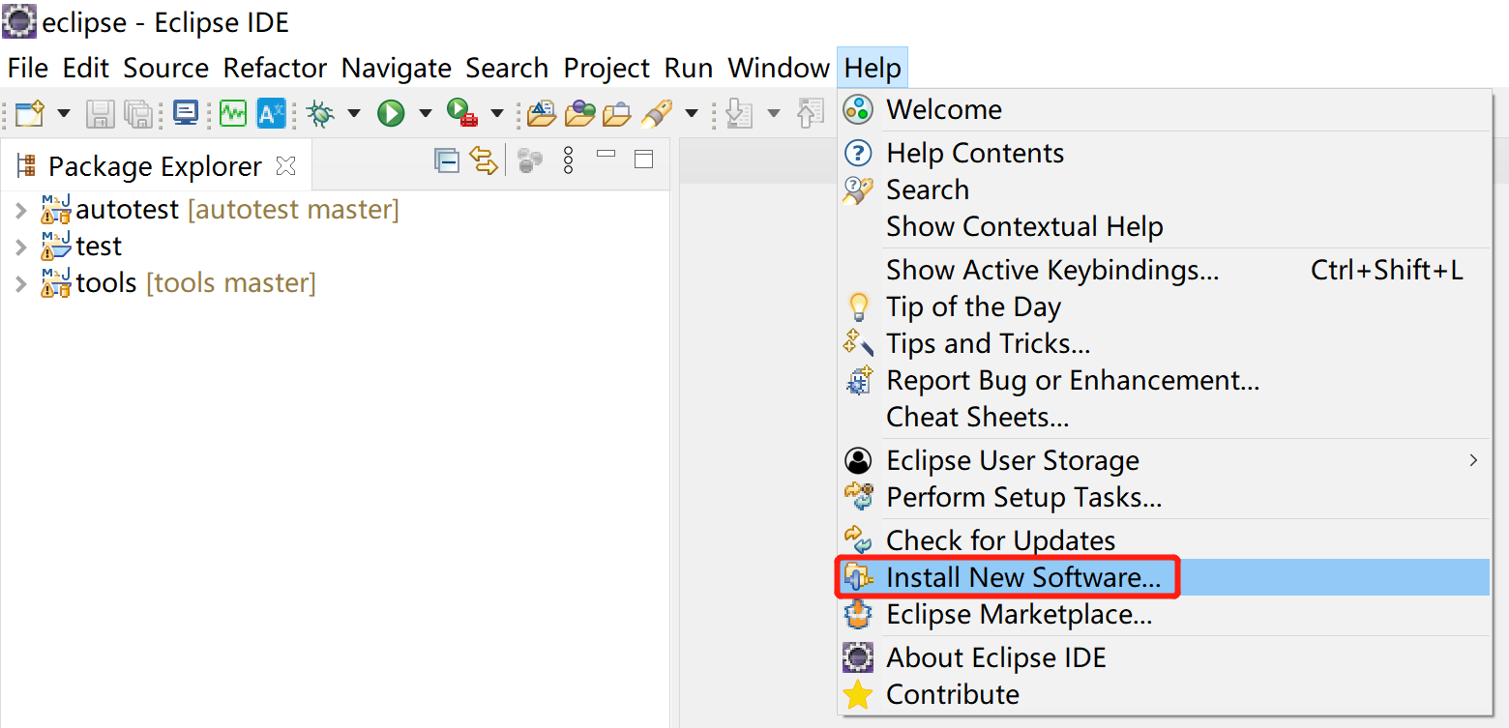Viewport: 1509px width, 728px height.
Task: Open the External Tools dropdown arrow
Action: click(x=497, y=113)
